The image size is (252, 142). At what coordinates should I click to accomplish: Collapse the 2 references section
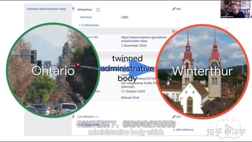89,25
